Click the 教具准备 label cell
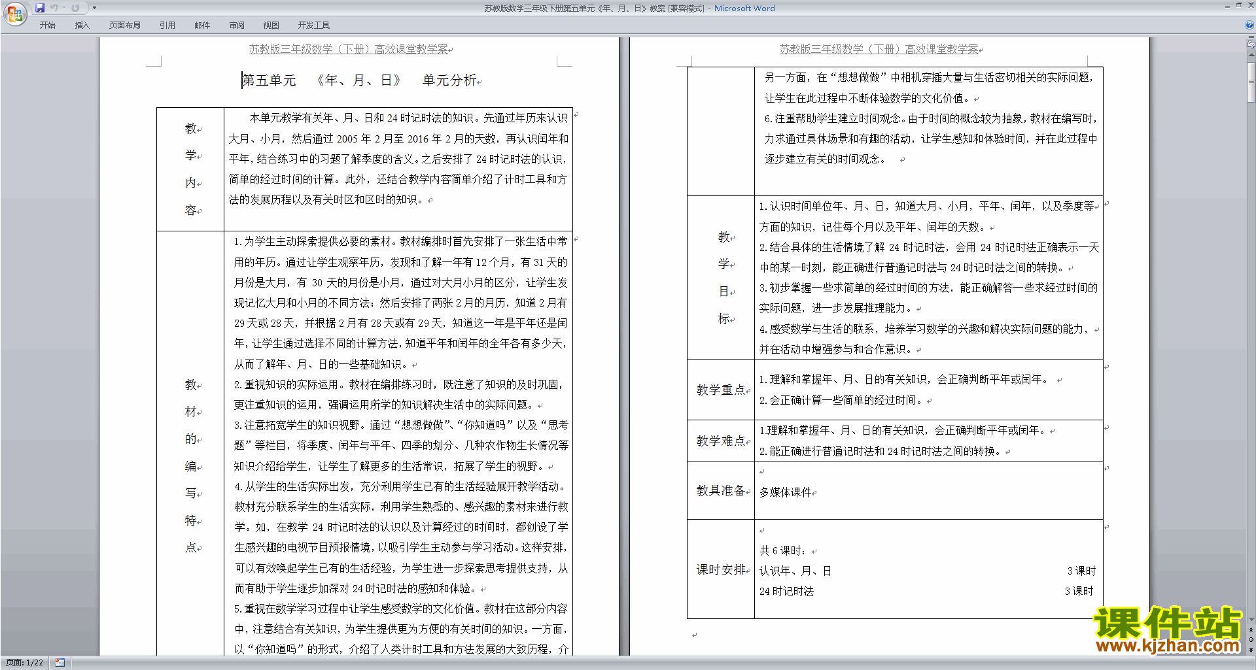The width and height of the screenshot is (1256, 670). [721, 490]
